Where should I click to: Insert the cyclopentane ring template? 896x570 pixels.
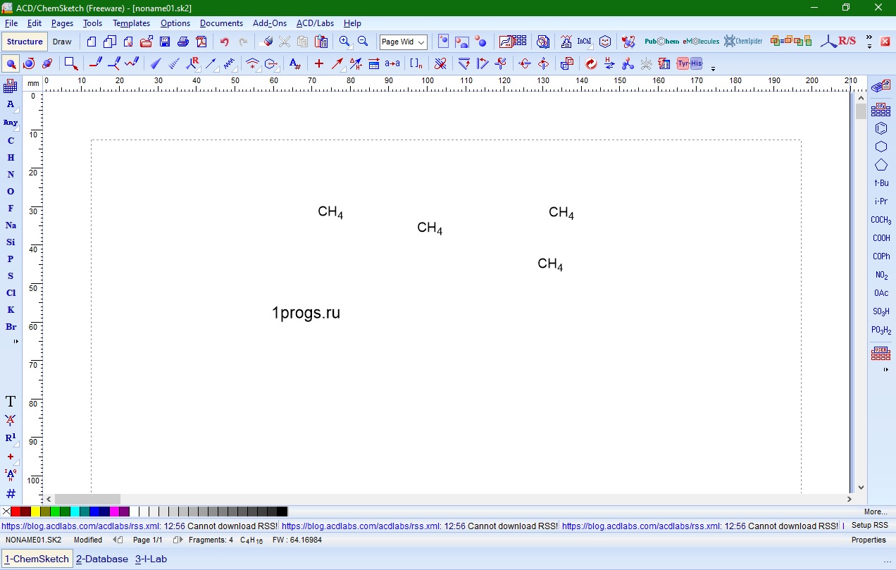coord(881,165)
